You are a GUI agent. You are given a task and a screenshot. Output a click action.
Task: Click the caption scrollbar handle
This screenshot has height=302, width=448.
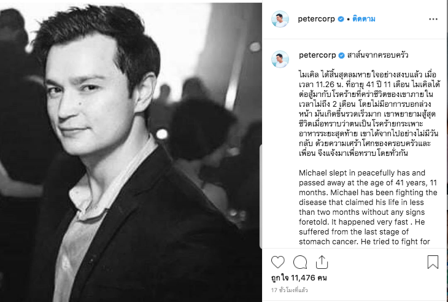pyautogui.click(x=261, y=196)
